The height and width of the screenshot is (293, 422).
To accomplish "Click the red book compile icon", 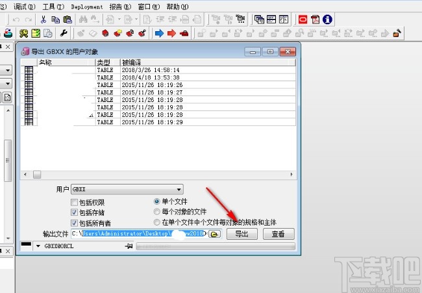I will click(105, 33).
